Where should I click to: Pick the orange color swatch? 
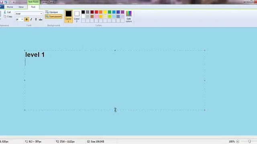[101, 12]
